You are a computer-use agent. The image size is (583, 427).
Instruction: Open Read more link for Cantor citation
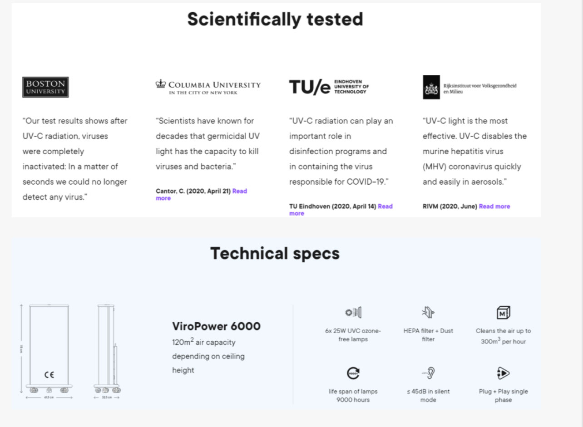(239, 191)
